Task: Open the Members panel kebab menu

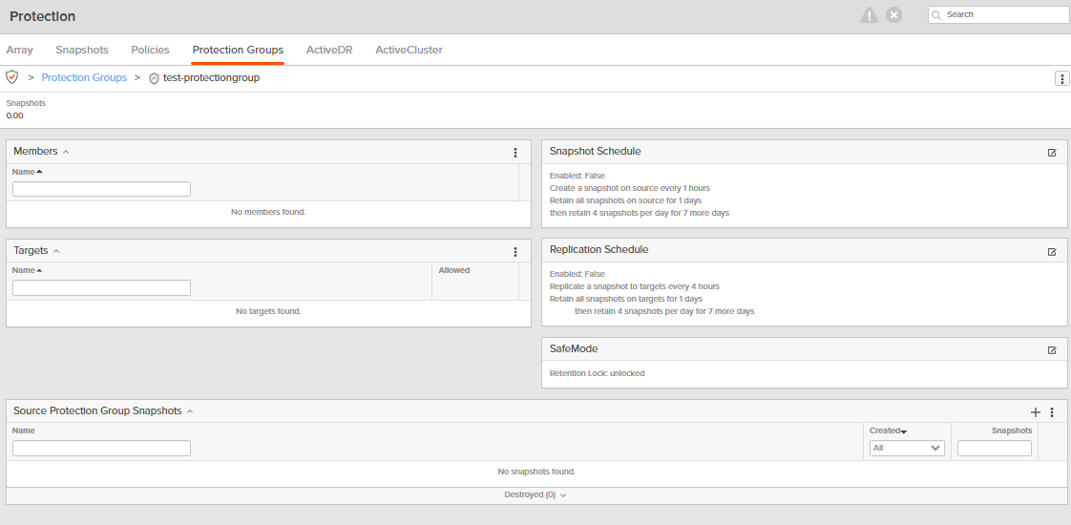Action: point(515,153)
